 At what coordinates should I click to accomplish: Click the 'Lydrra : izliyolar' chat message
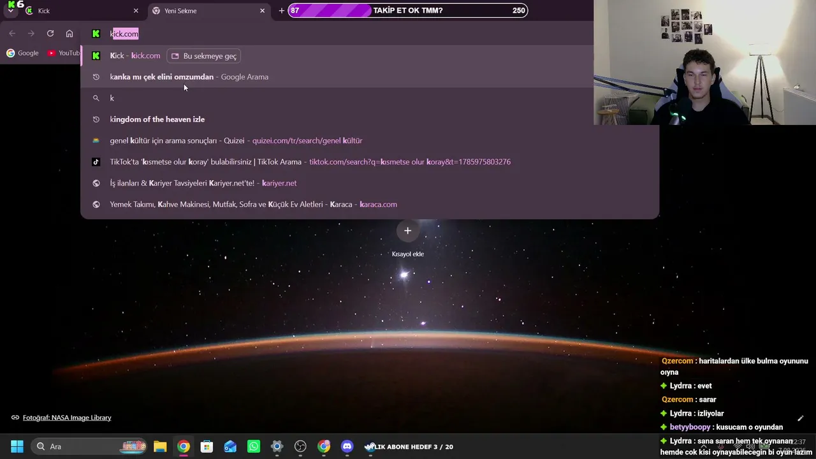(x=692, y=413)
